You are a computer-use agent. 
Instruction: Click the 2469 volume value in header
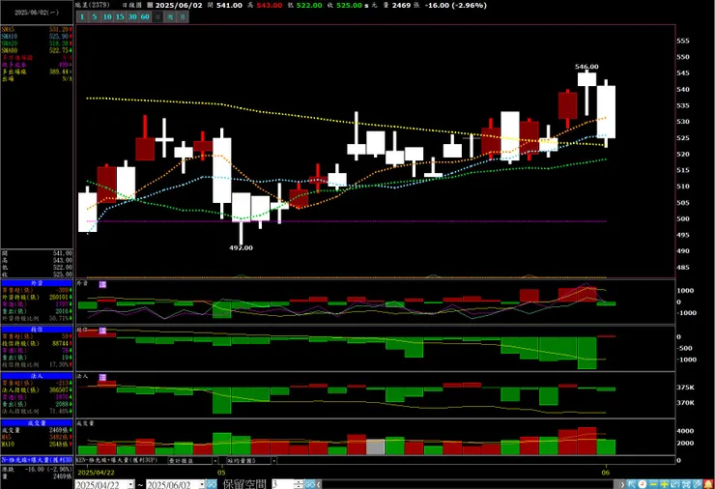pos(401,6)
